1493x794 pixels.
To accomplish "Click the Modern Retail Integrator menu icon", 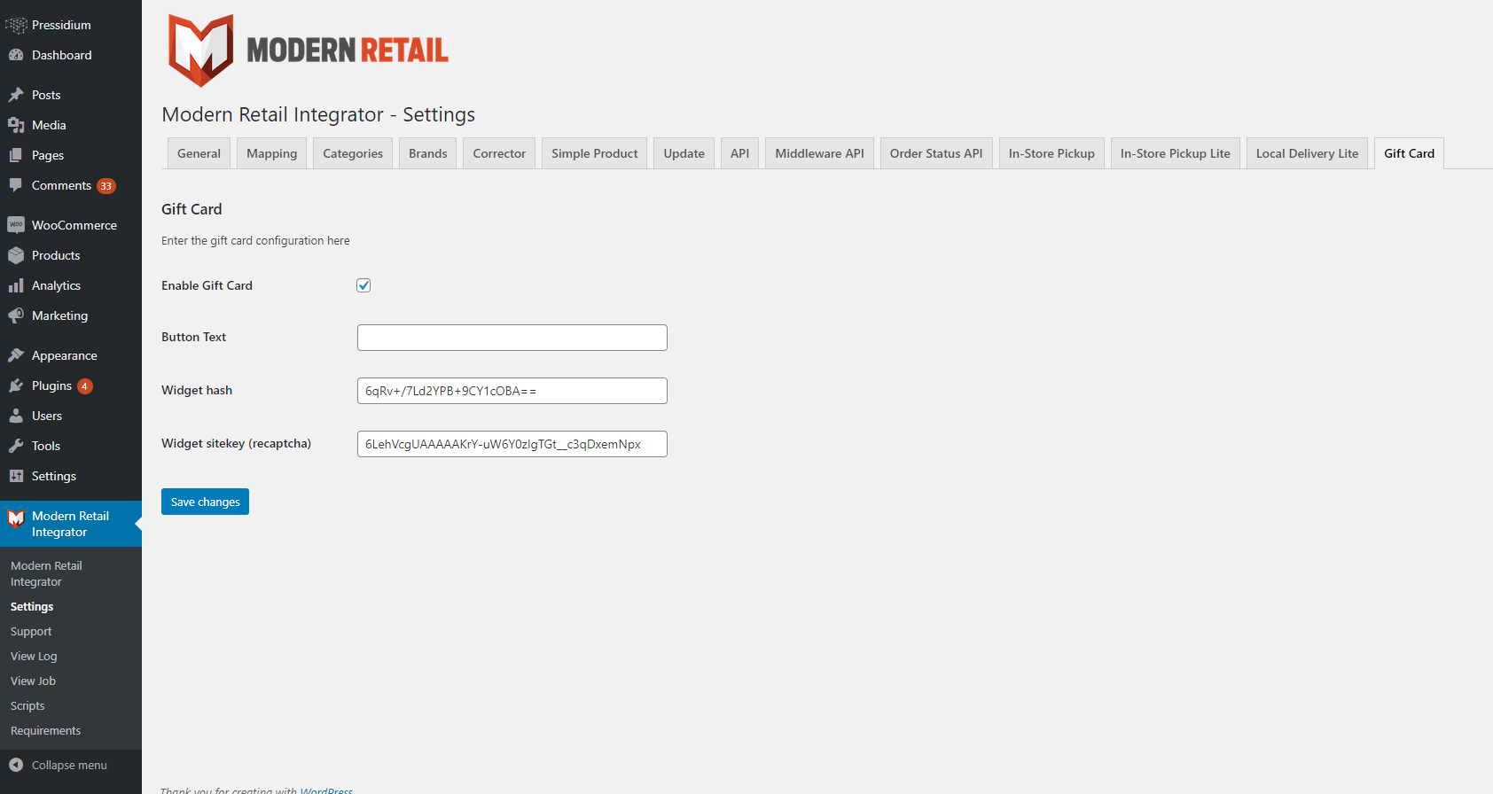I will coord(16,518).
